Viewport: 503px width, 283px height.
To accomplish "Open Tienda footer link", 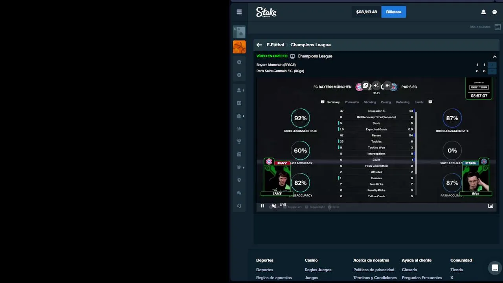I will tap(457, 270).
